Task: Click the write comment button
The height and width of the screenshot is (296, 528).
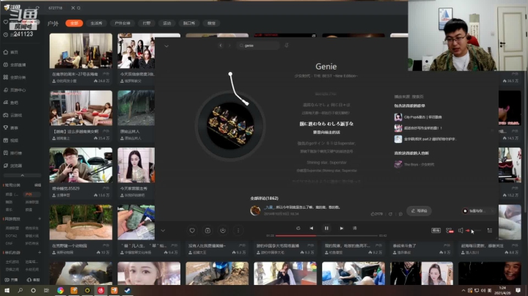Action: [x=419, y=211]
